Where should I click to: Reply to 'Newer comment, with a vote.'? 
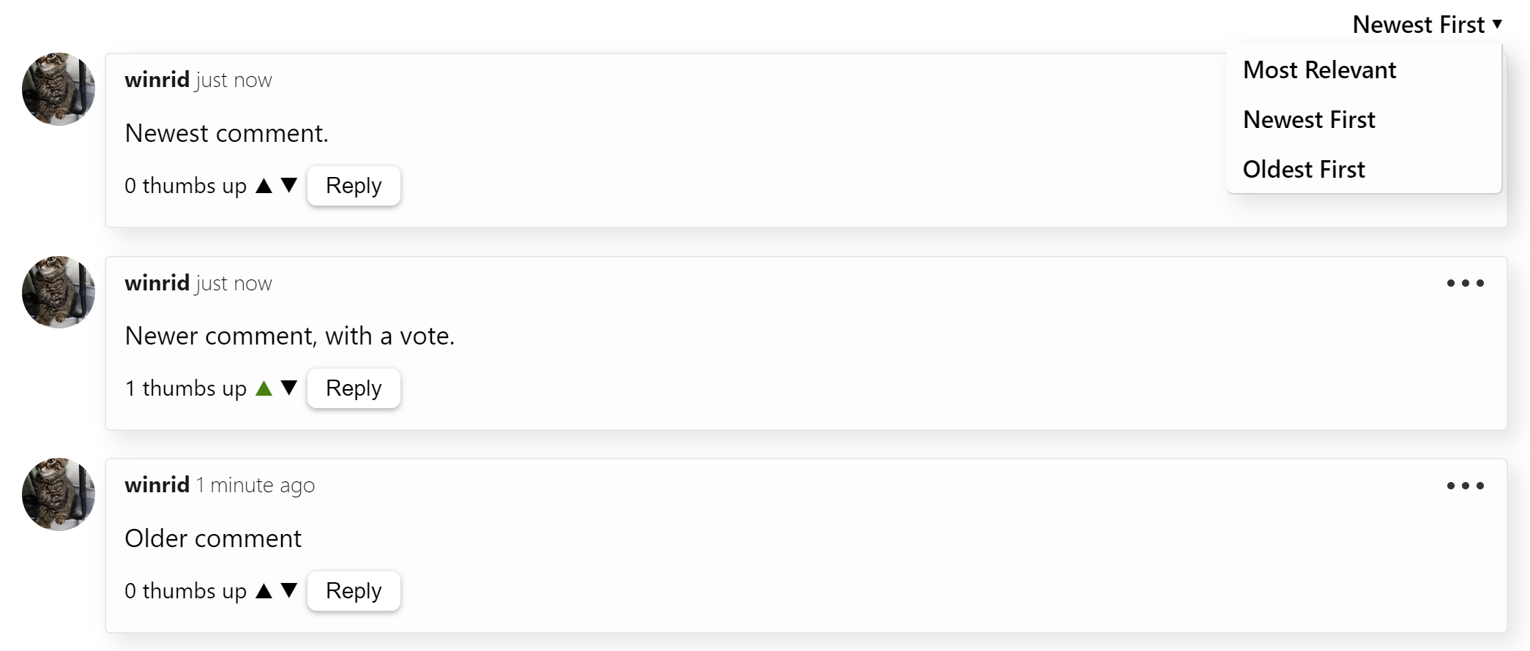[x=354, y=388]
